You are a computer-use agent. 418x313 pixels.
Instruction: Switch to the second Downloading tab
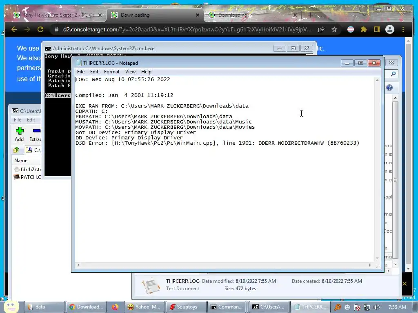(252, 15)
